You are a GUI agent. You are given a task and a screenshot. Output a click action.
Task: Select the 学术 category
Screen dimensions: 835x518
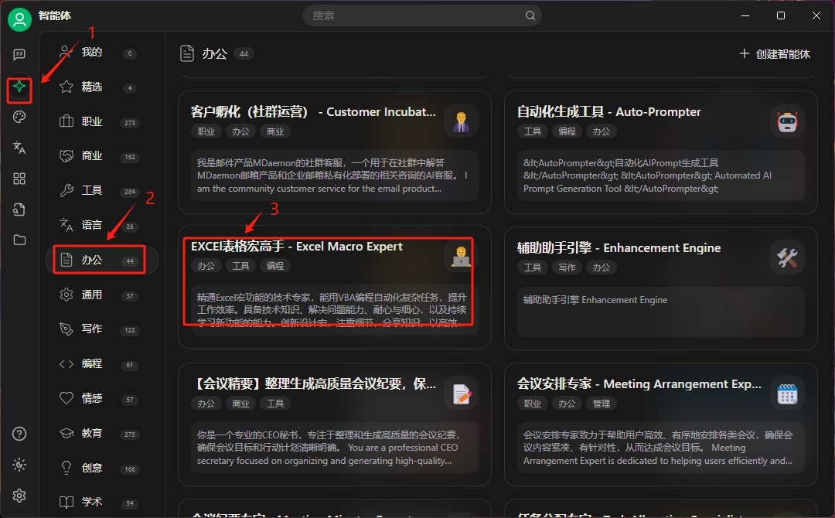(102, 502)
